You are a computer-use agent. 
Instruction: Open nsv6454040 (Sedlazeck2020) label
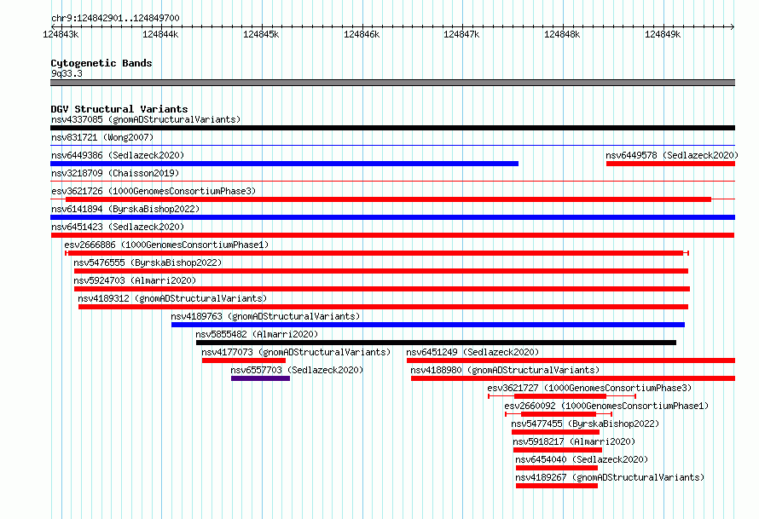pyautogui.click(x=582, y=459)
